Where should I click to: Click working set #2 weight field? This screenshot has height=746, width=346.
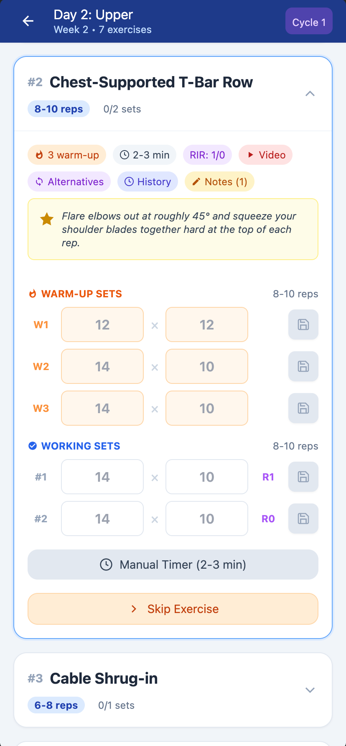102,519
